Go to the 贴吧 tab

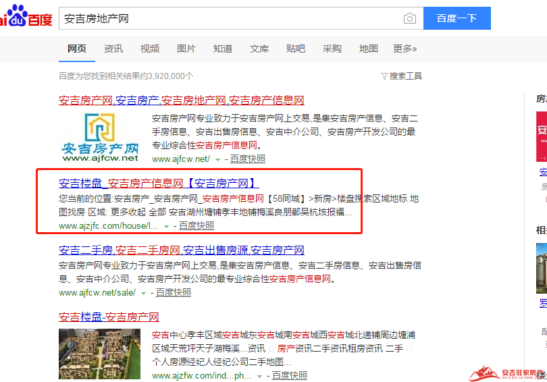(x=296, y=49)
